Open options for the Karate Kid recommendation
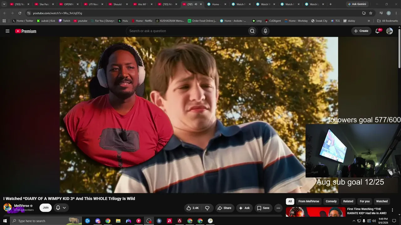The width and height of the screenshot is (401, 225). 392,210
